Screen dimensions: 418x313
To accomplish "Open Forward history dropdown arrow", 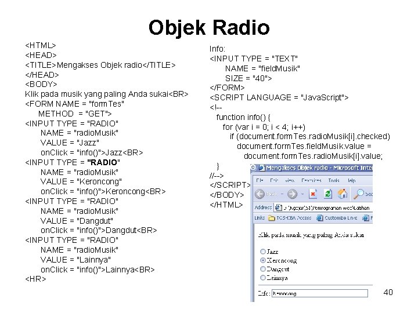I will tap(302, 194).
